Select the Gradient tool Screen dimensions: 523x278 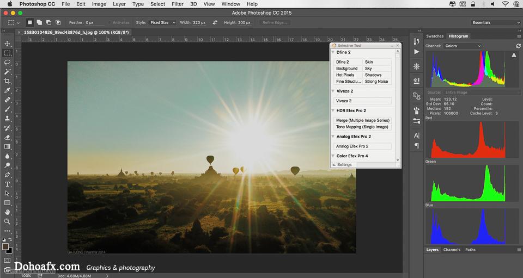7,146
